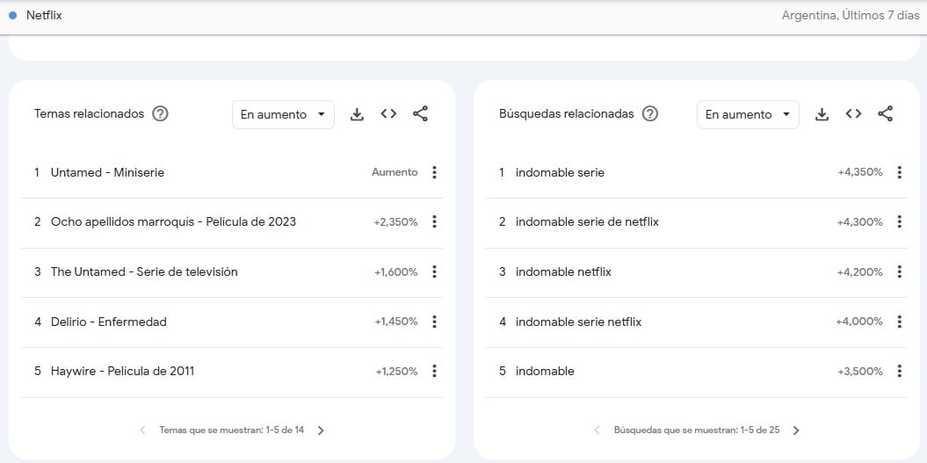Select the +4,200% value
Screen dimensions: 927x463
[860, 272]
